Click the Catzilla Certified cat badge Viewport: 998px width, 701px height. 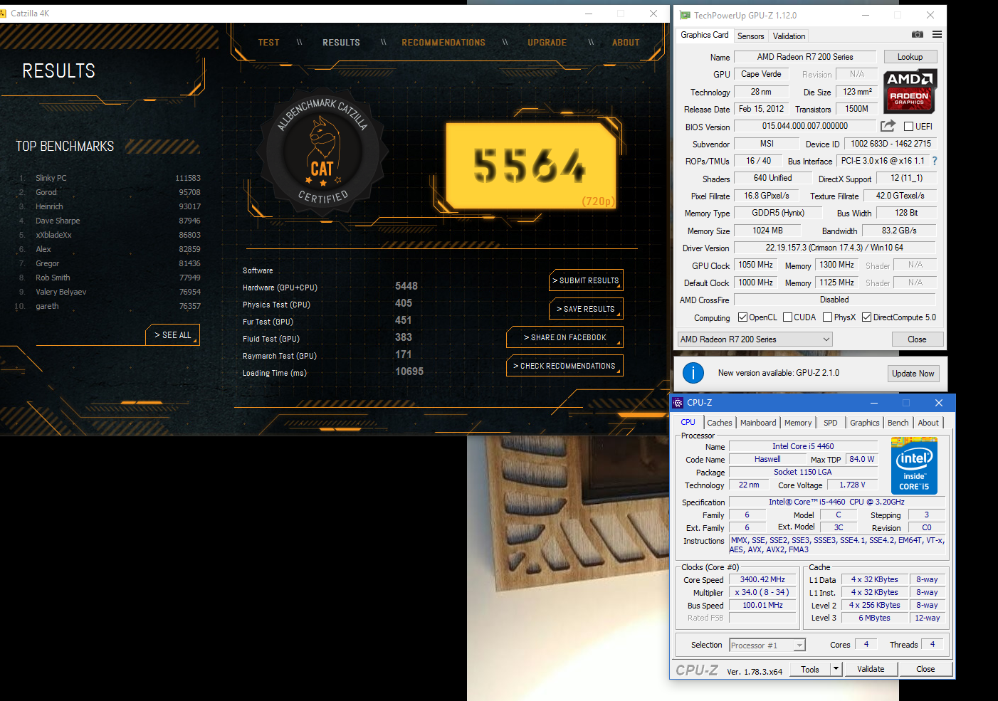pos(322,151)
